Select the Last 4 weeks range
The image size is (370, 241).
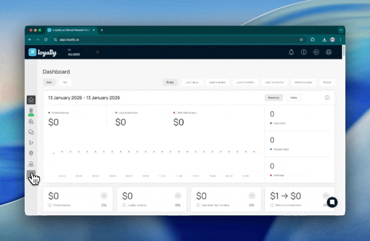click(x=217, y=82)
